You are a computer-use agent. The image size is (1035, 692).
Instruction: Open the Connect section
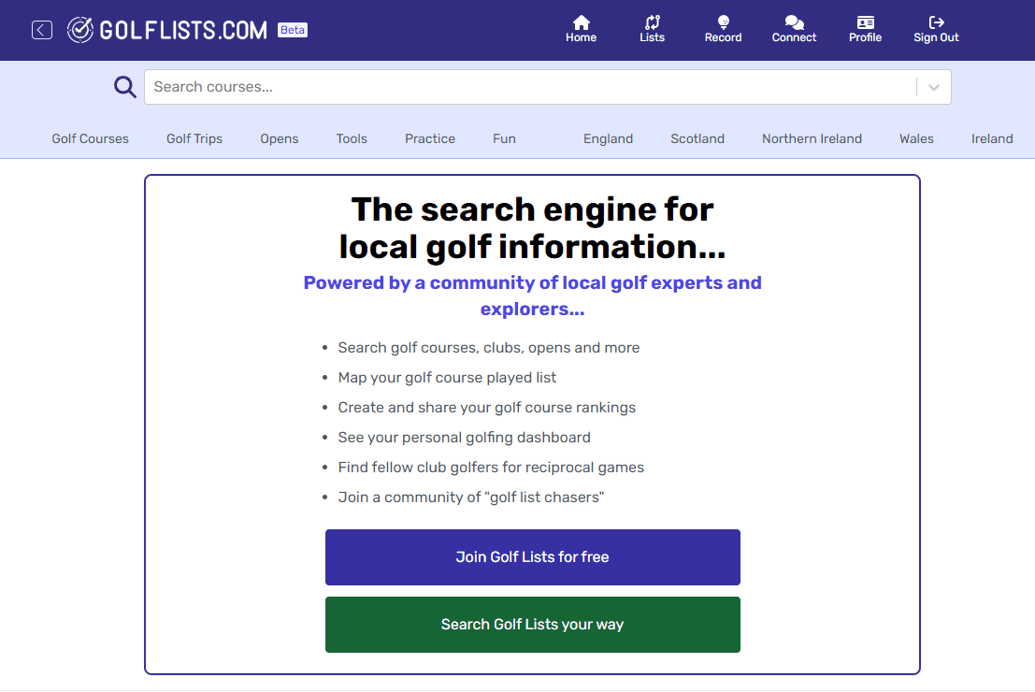pyautogui.click(x=794, y=30)
